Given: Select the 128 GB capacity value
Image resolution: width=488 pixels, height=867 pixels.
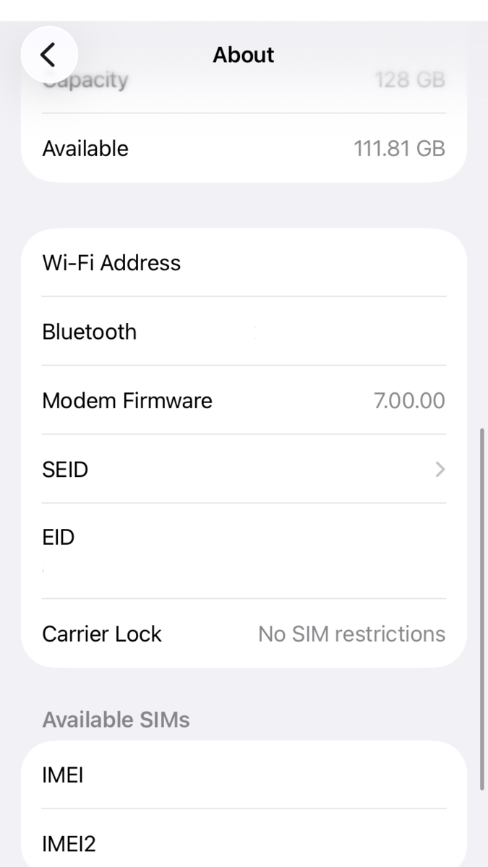Looking at the screenshot, I should [x=409, y=79].
